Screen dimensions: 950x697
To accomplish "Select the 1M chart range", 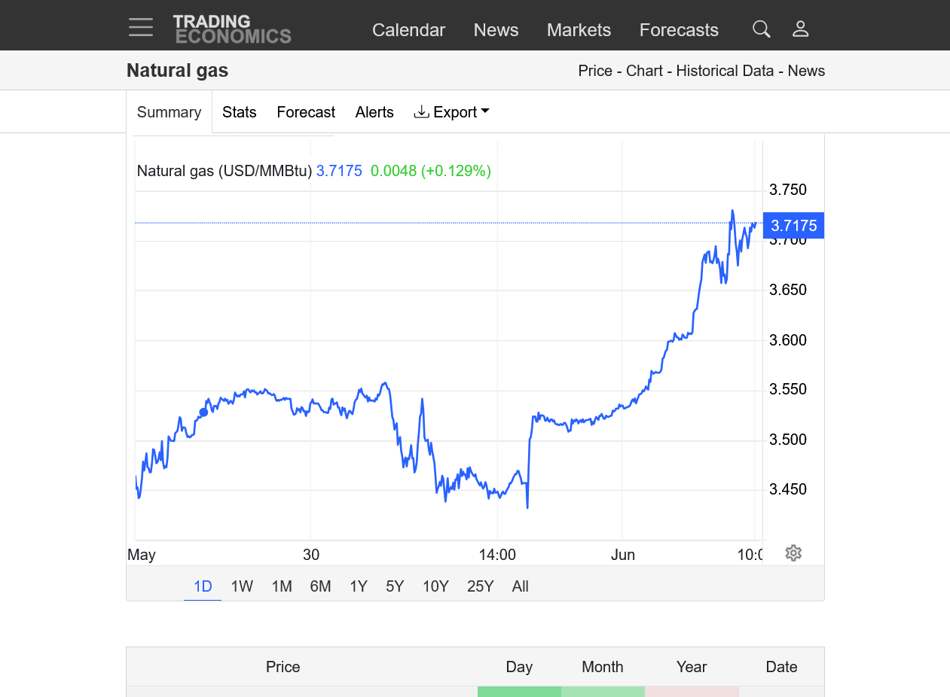I will point(282,586).
